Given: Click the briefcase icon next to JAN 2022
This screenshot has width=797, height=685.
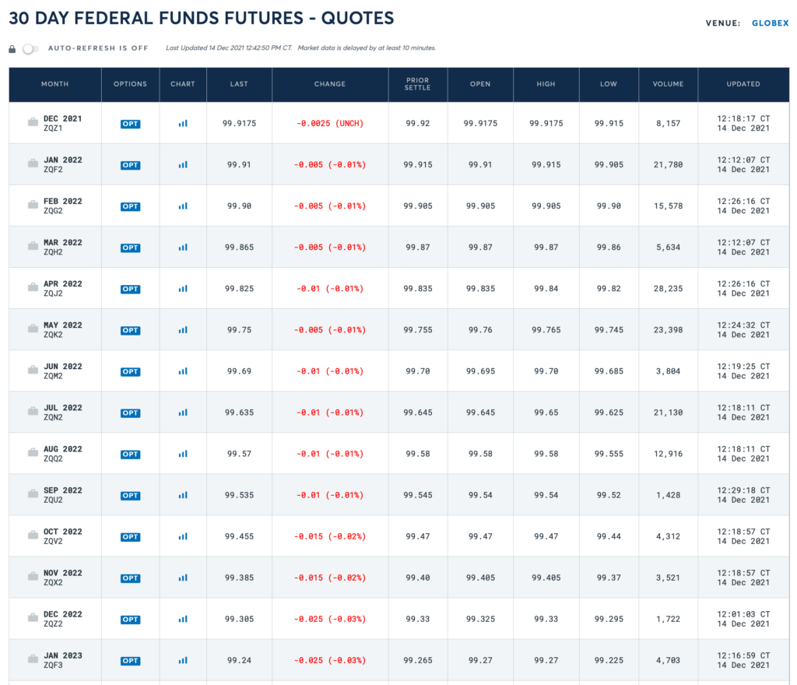Looking at the screenshot, I should pos(33,163).
